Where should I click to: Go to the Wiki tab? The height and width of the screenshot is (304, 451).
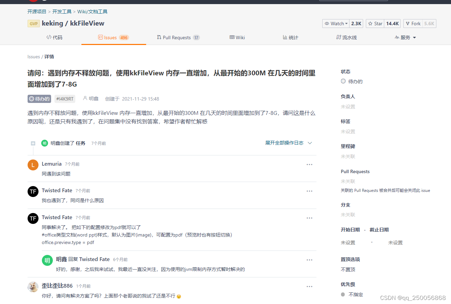coord(237,37)
